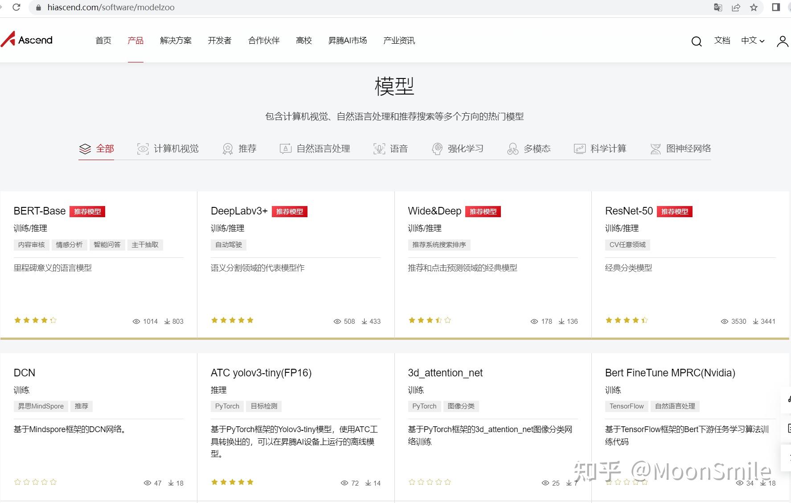This screenshot has width=791, height=503.
Task: Open the 中文 language dropdown
Action: pos(752,41)
